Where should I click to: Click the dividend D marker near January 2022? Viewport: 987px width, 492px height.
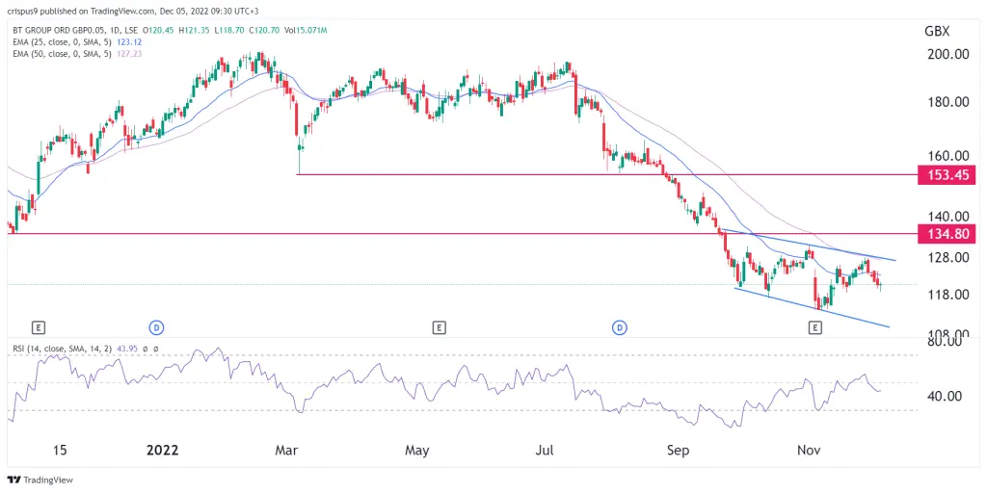[155, 327]
